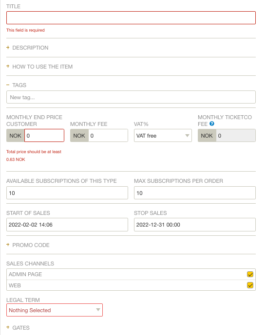Screen dimensions: 266x335
Task: Expand the Promo Code plus icon
Action: point(8,245)
